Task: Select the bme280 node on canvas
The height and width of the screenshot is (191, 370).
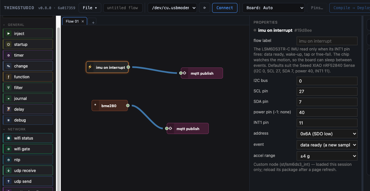Action: (110, 105)
